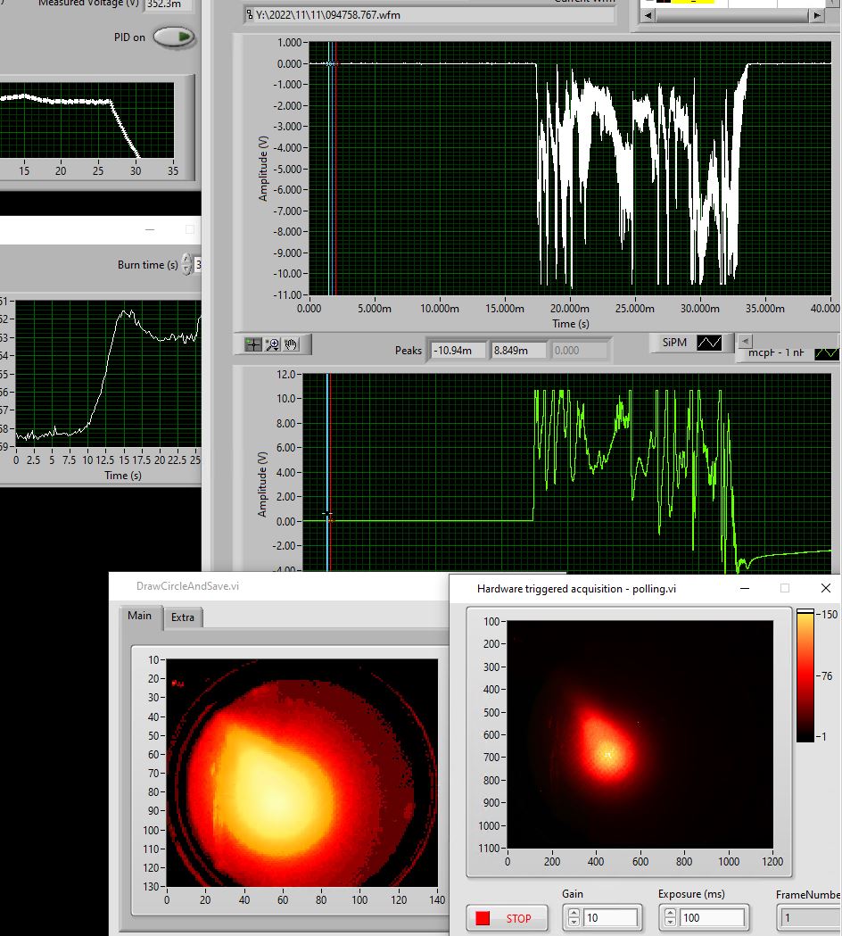Click the waveform file path field

429,15
